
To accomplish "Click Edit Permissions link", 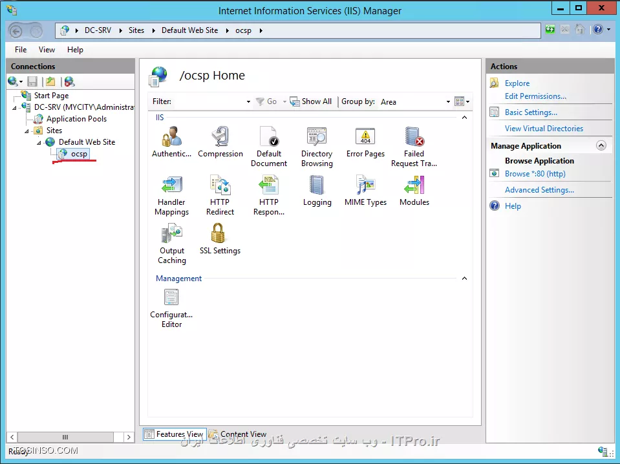I will [535, 96].
